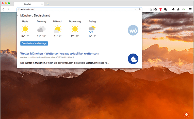Screen dimensions: 194x119
Task: Open the bookmarks list icon
Action: pos(156,9)
